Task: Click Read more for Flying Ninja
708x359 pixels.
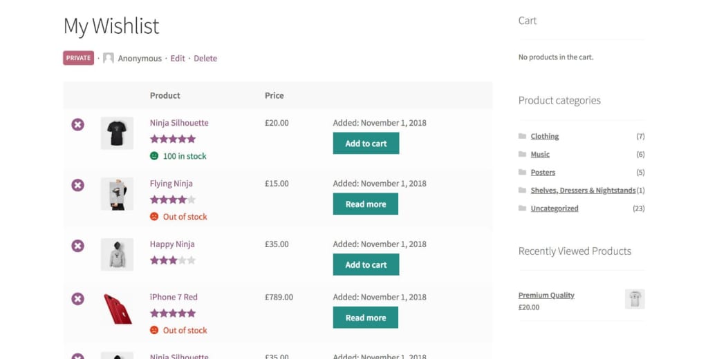Action: pos(366,204)
